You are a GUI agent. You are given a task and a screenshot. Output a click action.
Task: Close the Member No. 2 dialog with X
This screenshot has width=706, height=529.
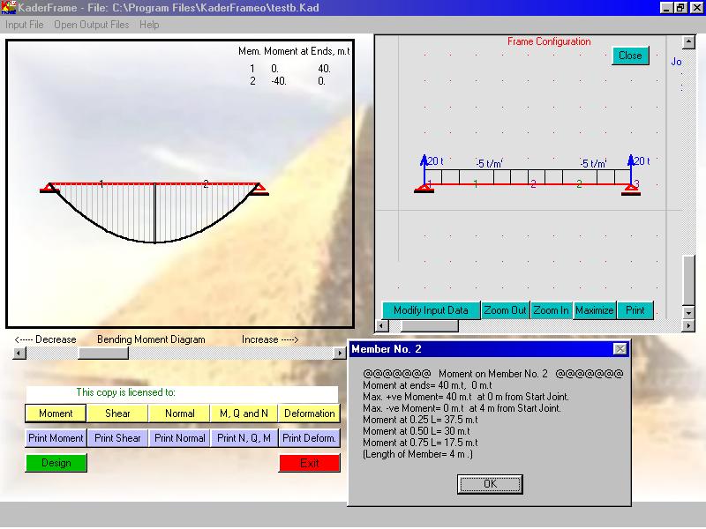pos(620,349)
